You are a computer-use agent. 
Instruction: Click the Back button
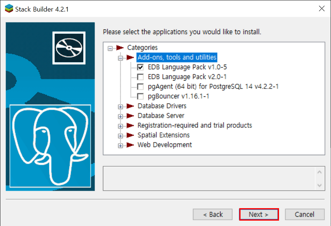pos(212,214)
